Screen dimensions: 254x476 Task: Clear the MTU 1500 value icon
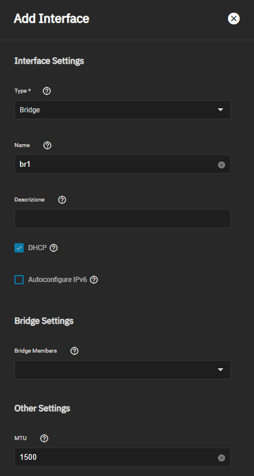[222, 458]
